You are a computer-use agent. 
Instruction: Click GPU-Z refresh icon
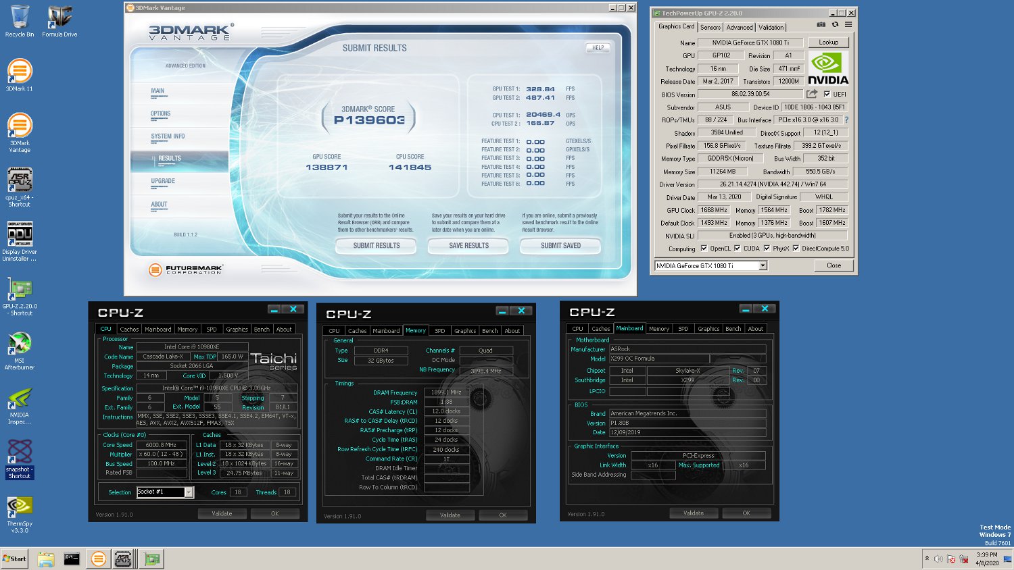pyautogui.click(x=835, y=24)
